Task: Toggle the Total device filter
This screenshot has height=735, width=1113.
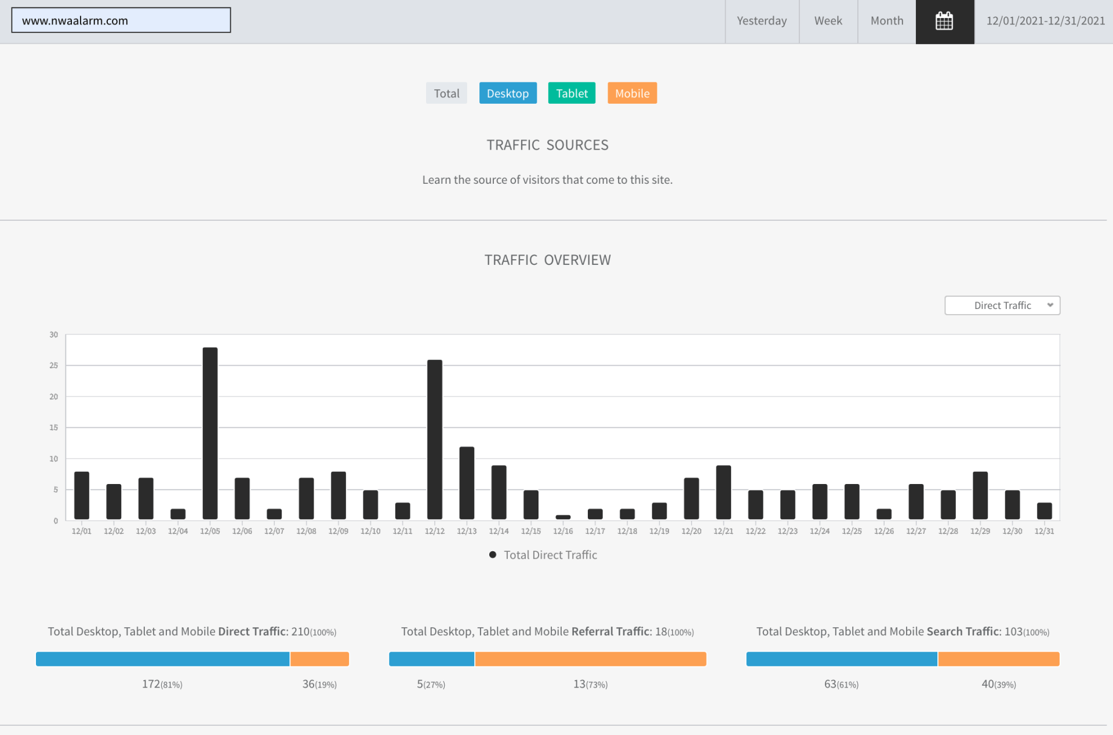Action: [x=446, y=93]
